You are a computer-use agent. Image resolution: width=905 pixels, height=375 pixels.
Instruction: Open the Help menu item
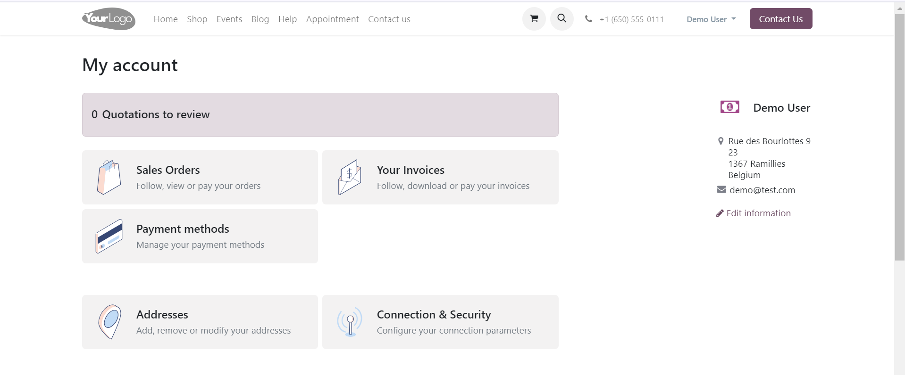287,19
